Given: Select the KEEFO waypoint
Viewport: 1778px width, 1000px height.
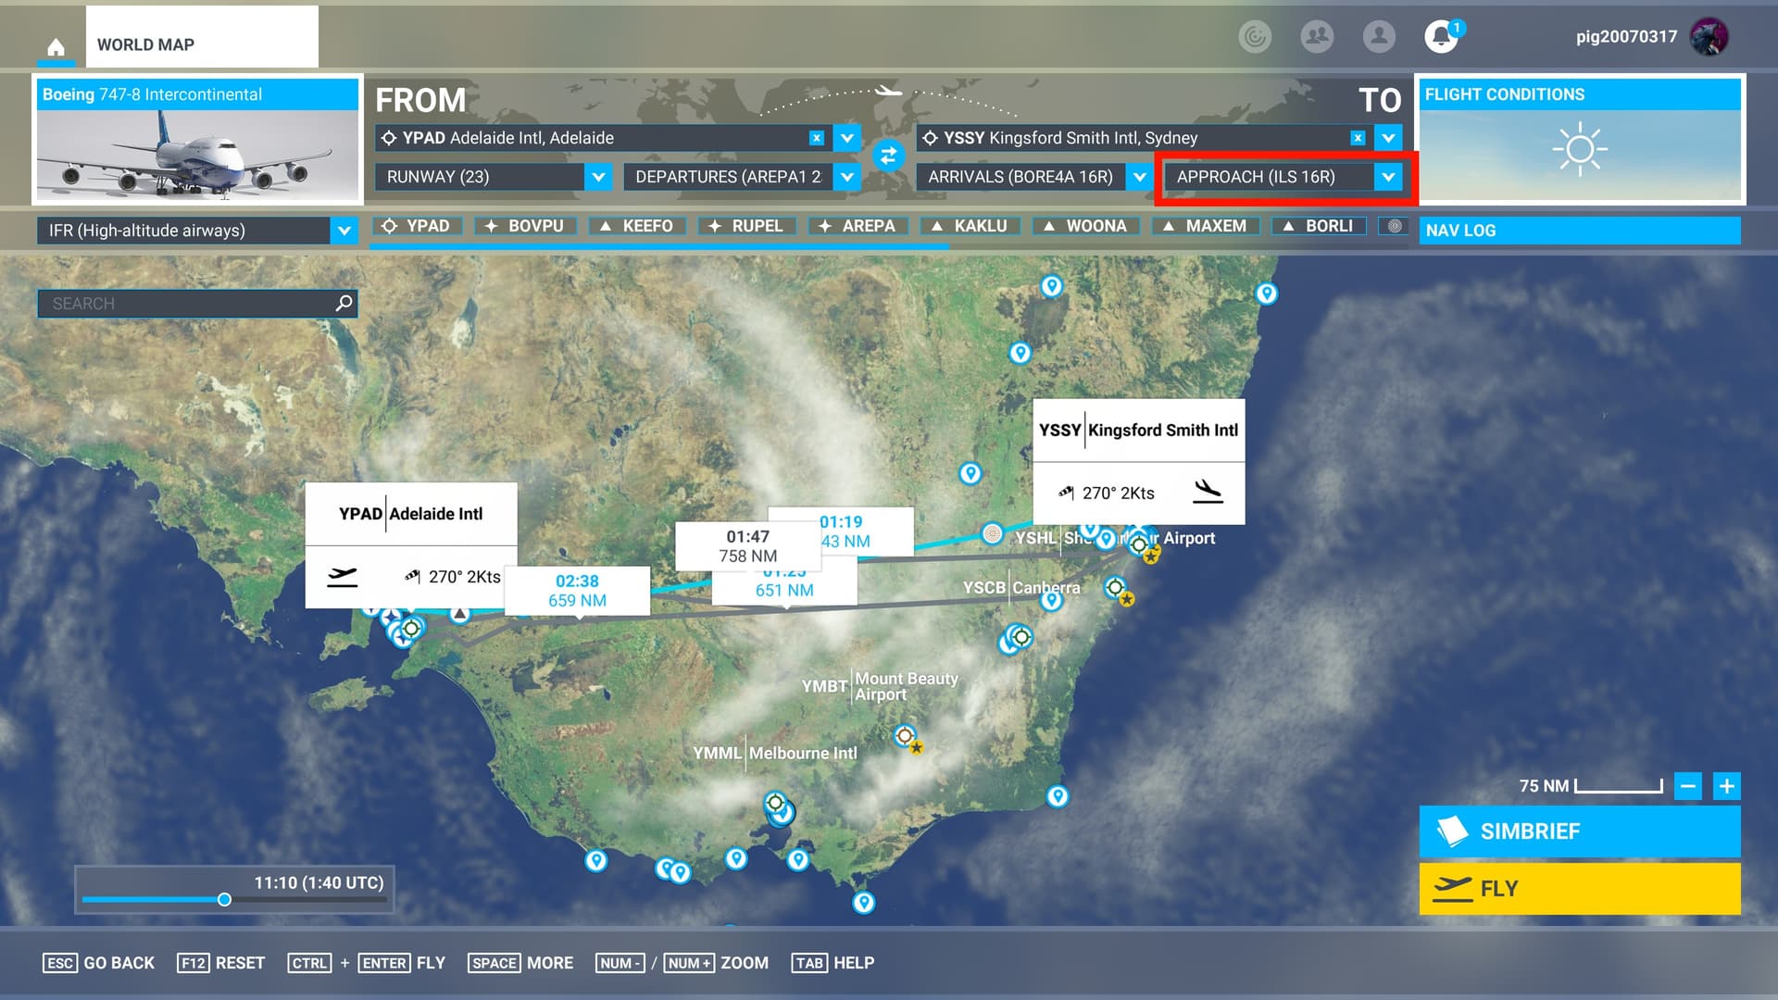Looking at the screenshot, I should pos(637,226).
